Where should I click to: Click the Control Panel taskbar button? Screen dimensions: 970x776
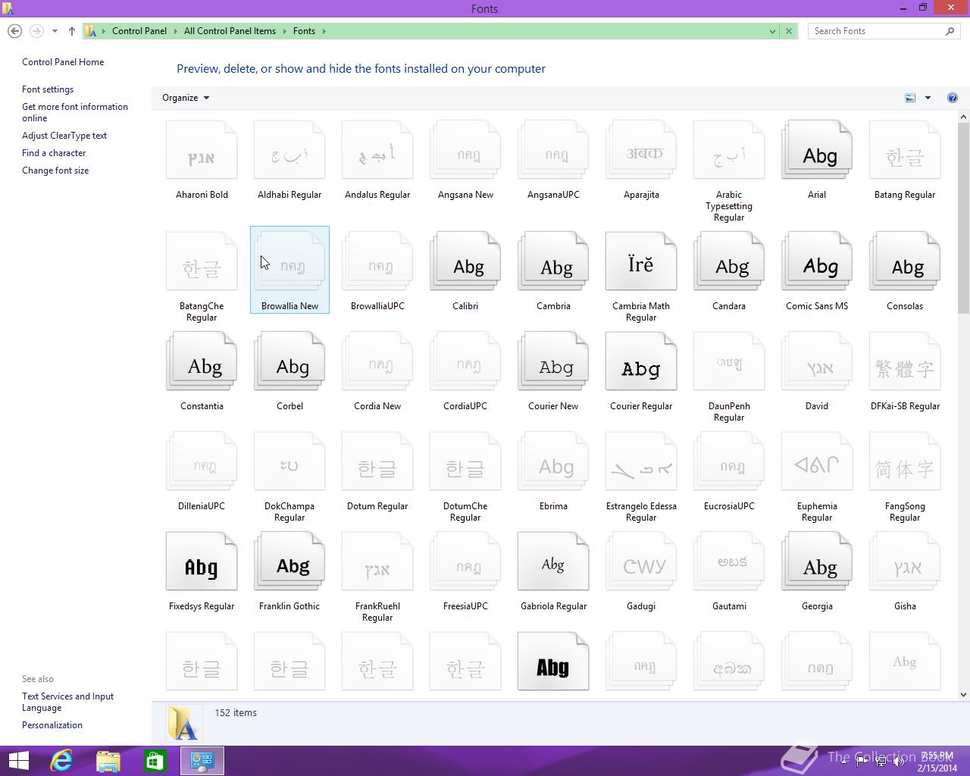[202, 761]
